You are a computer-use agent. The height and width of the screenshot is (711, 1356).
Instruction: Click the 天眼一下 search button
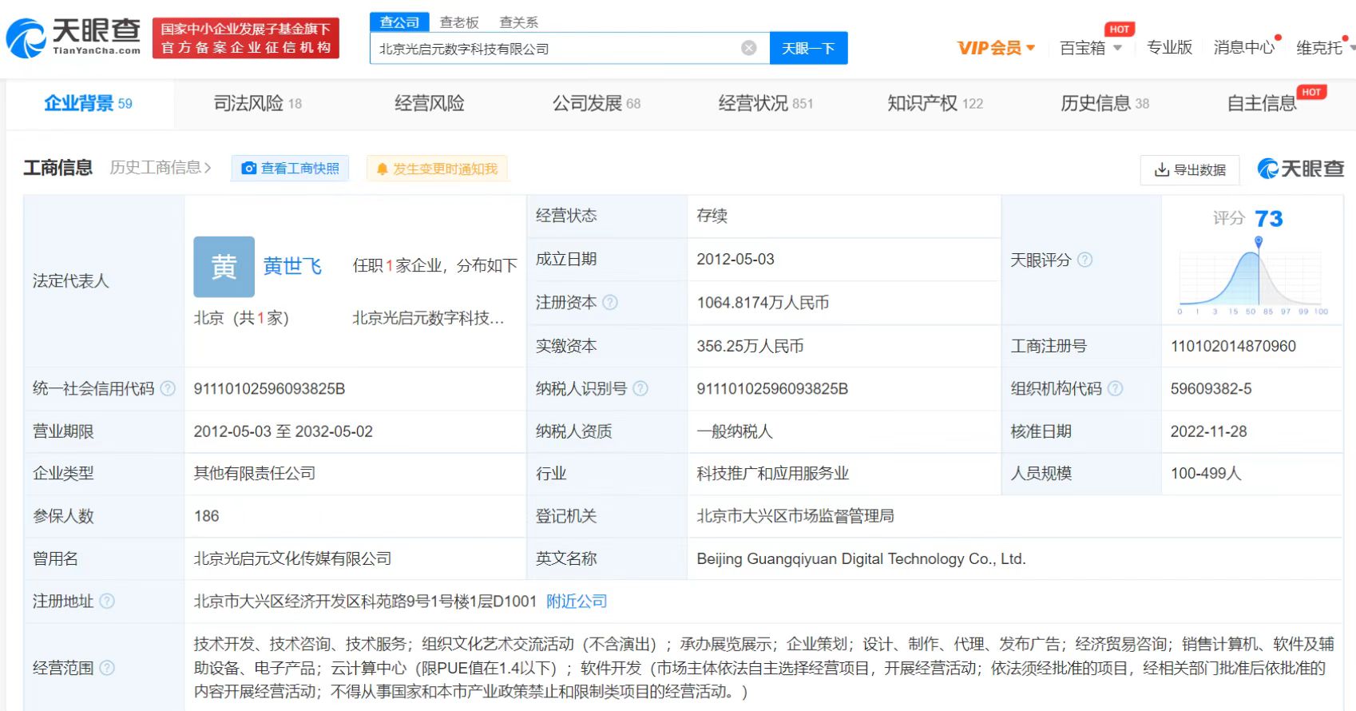[808, 48]
